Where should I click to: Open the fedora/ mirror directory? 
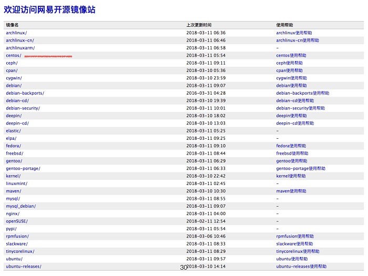click(14, 146)
